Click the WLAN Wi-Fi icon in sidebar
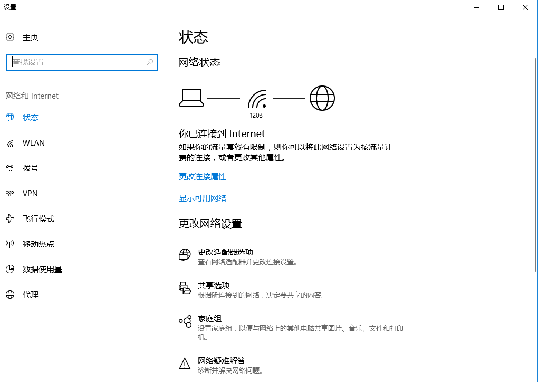Image resolution: width=538 pixels, height=382 pixels. tap(9, 143)
